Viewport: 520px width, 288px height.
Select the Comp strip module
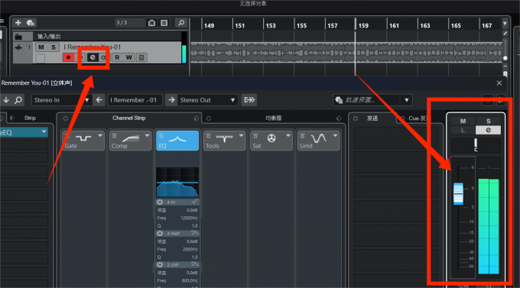point(130,141)
